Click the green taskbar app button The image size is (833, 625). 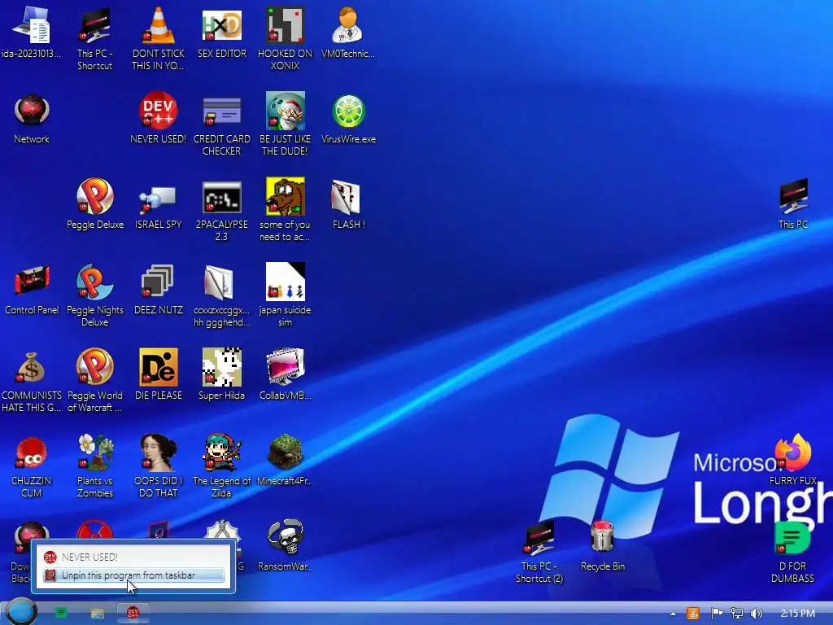tap(62, 613)
